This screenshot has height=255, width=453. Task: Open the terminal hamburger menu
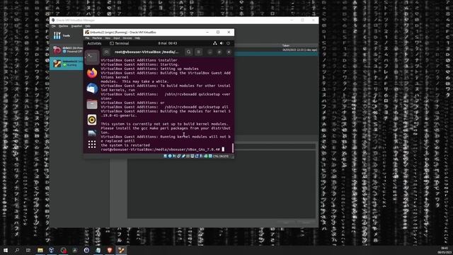pos(199,52)
